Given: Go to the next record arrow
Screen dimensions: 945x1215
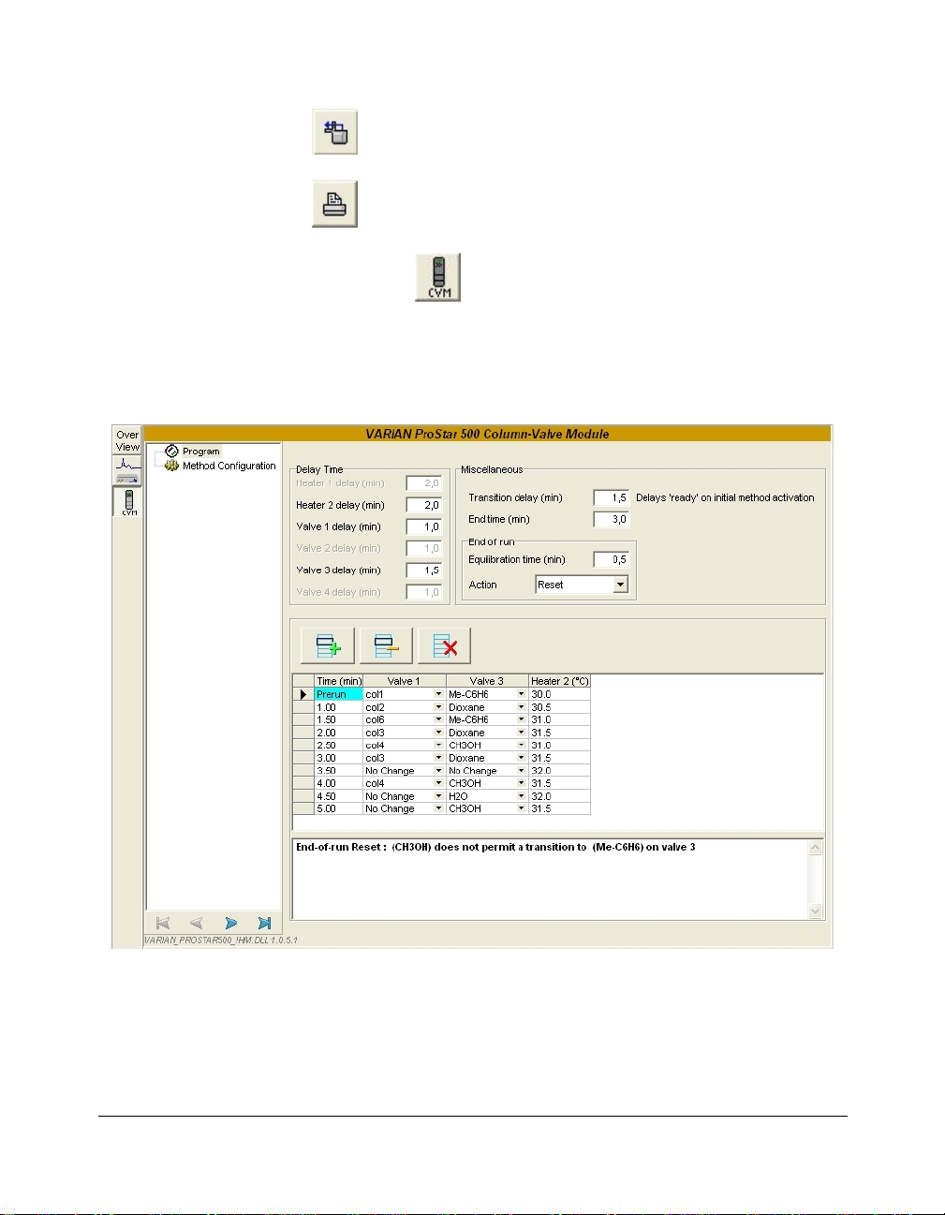Looking at the screenshot, I should (x=230, y=923).
